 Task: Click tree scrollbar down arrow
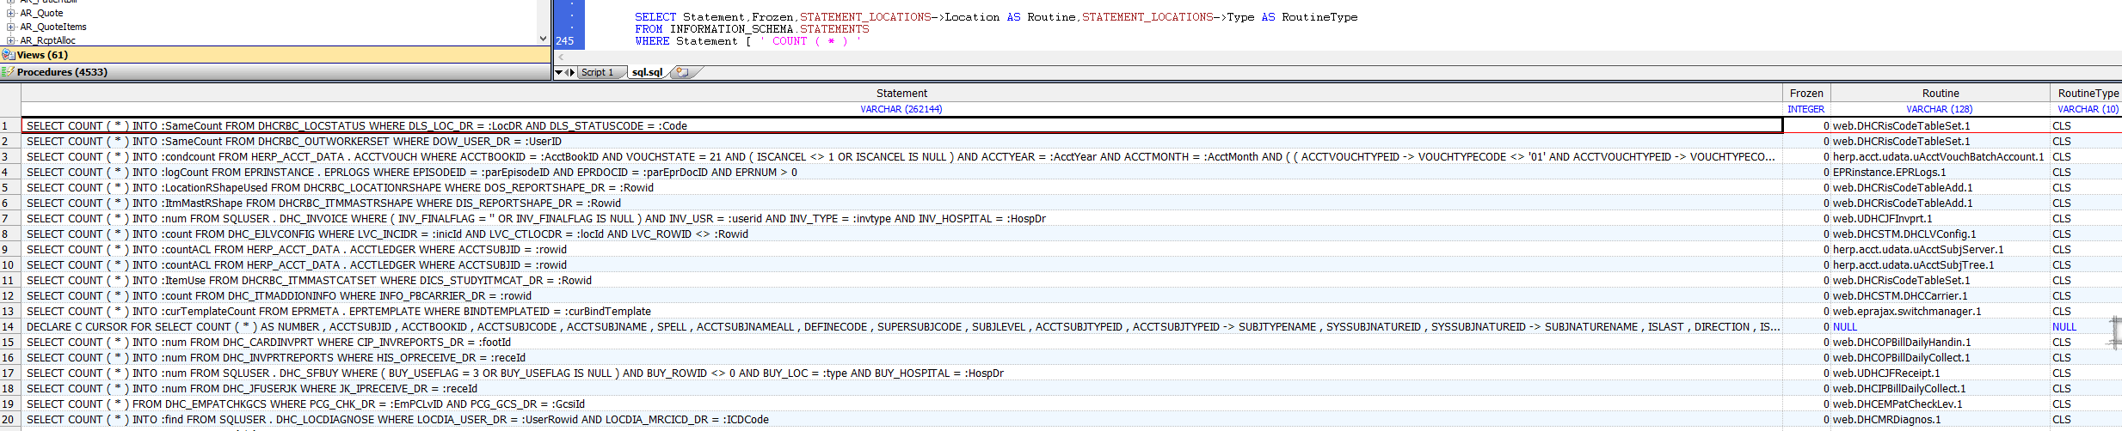pos(543,38)
